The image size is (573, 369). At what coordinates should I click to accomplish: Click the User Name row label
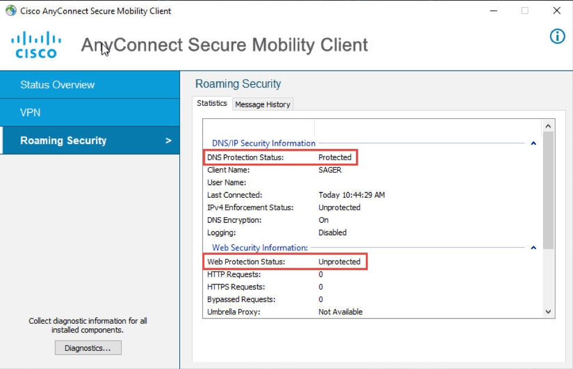(226, 182)
